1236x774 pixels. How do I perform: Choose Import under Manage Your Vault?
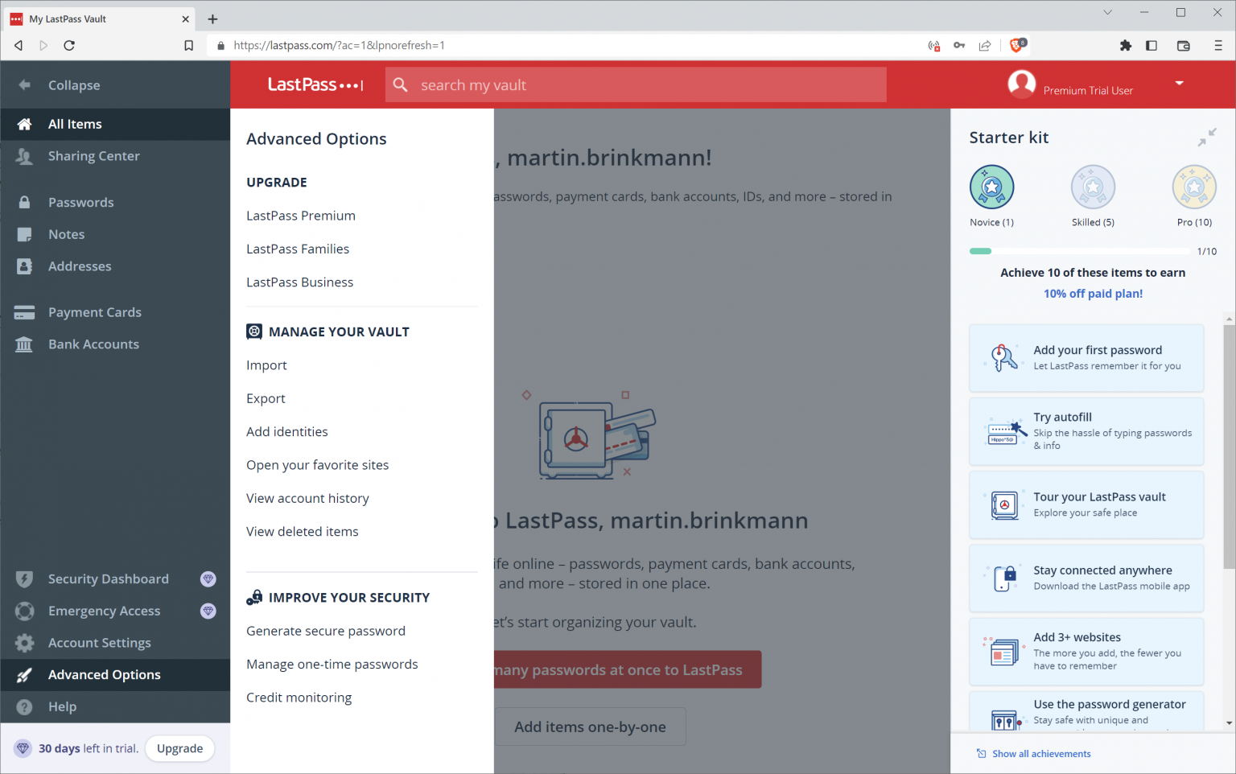tap(266, 365)
